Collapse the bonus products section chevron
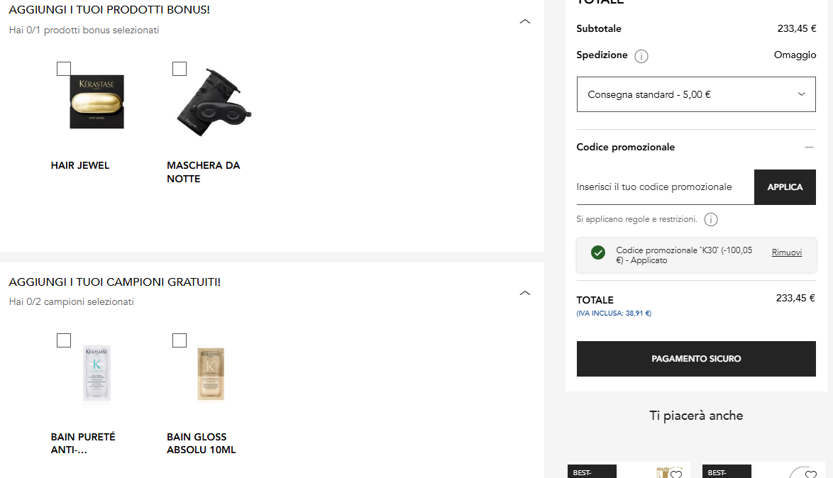The height and width of the screenshot is (478, 833). point(525,22)
